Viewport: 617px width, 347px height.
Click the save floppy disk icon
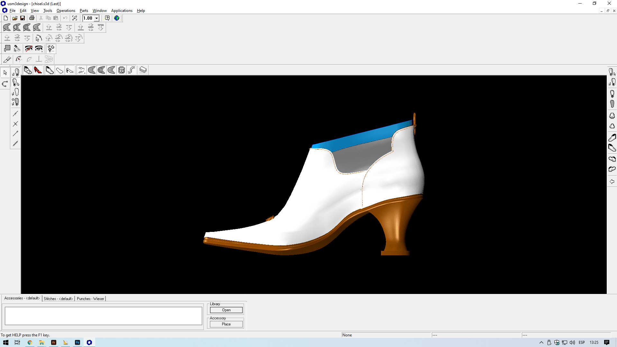pyautogui.click(x=23, y=18)
